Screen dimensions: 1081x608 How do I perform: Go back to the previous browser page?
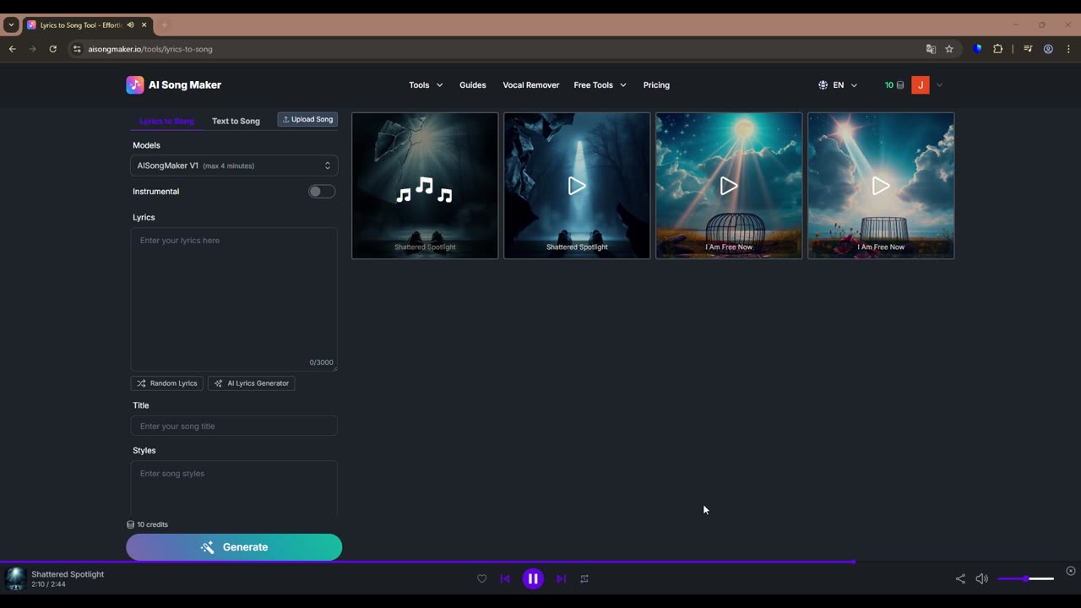tap(13, 49)
